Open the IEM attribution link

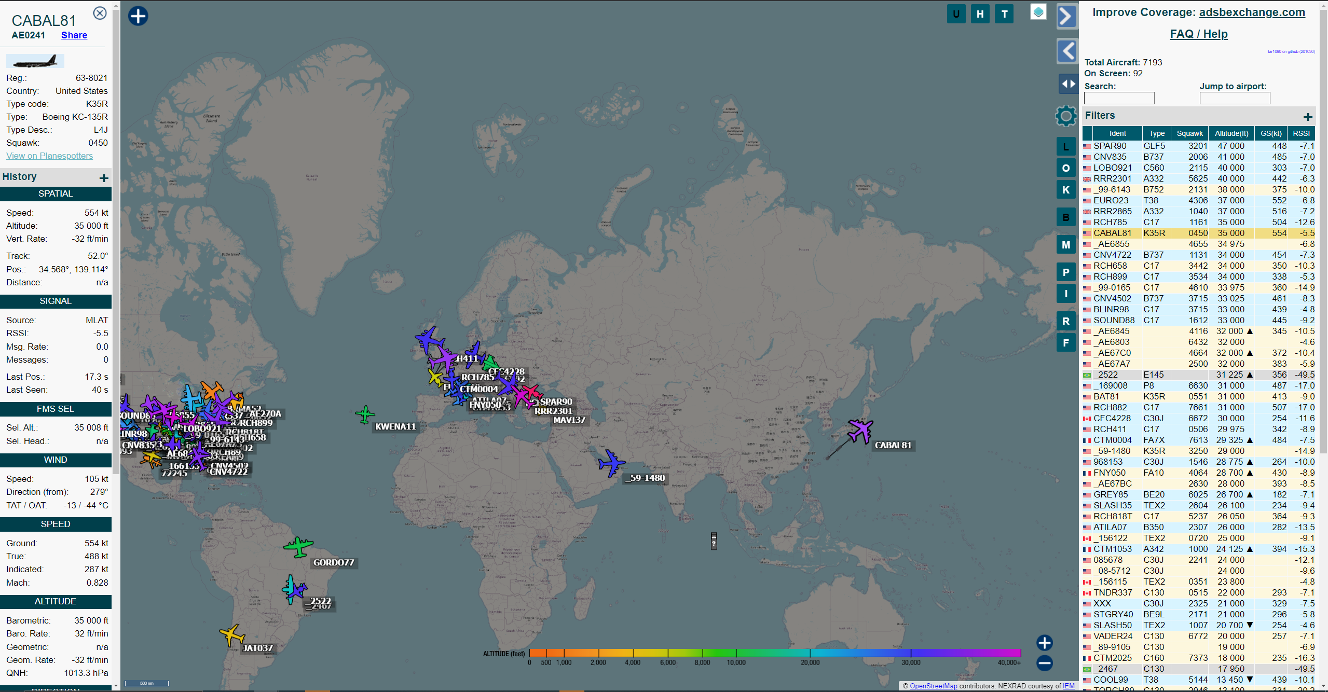pyautogui.click(x=1068, y=686)
